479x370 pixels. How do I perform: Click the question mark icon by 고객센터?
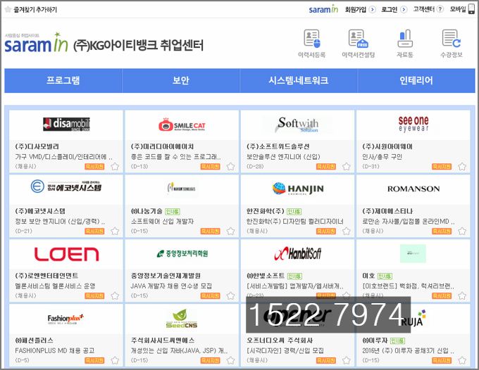point(440,9)
